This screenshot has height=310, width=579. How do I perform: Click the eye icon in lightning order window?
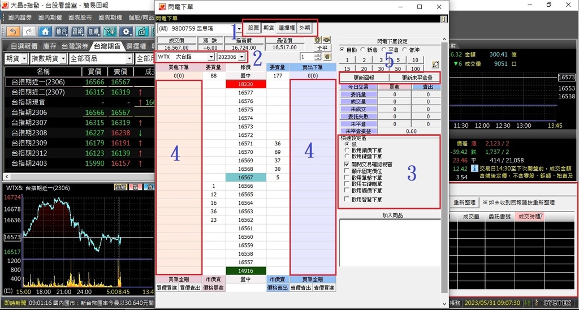[327, 40]
